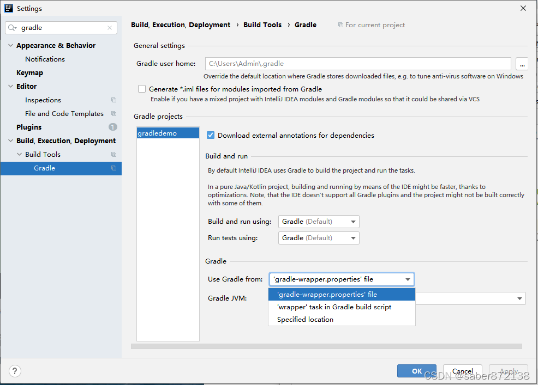The width and height of the screenshot is (538, 385).
Task: Open Build Tools from the breadcrumb
Action: point(262,25)
